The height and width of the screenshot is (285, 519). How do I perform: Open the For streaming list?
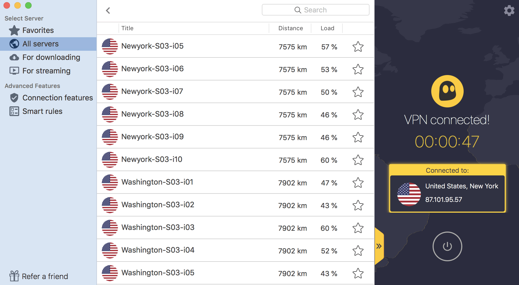click(x=48, y=71)
